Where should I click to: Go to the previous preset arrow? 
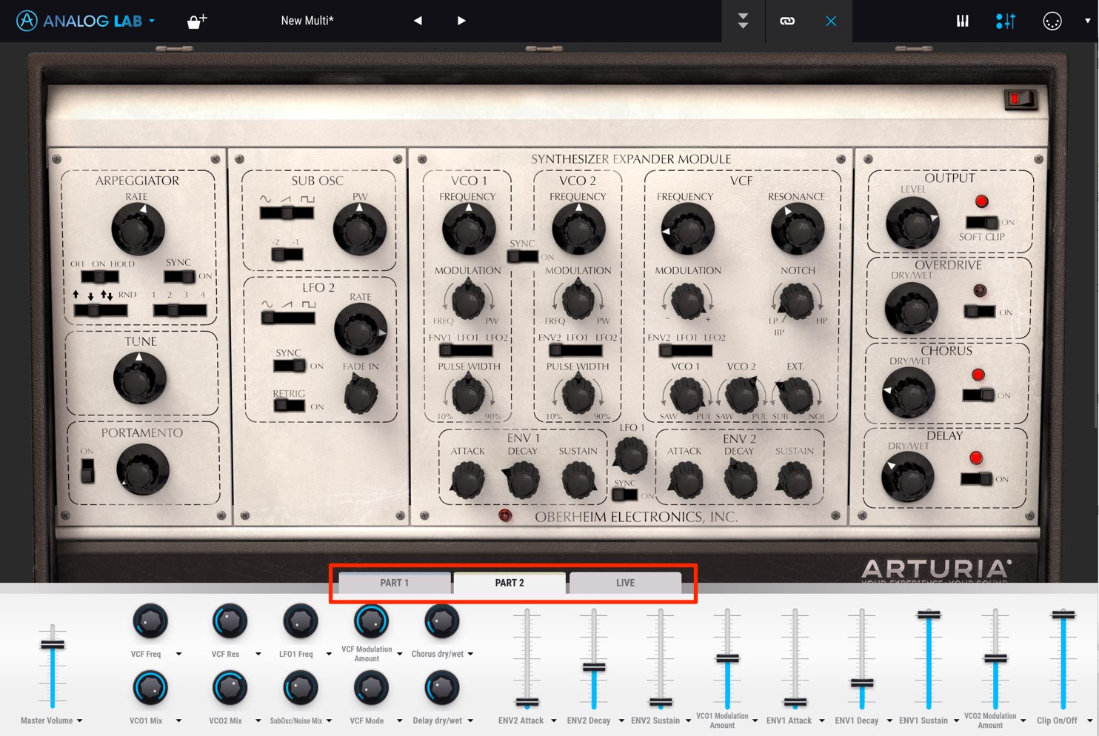point(418,21)
